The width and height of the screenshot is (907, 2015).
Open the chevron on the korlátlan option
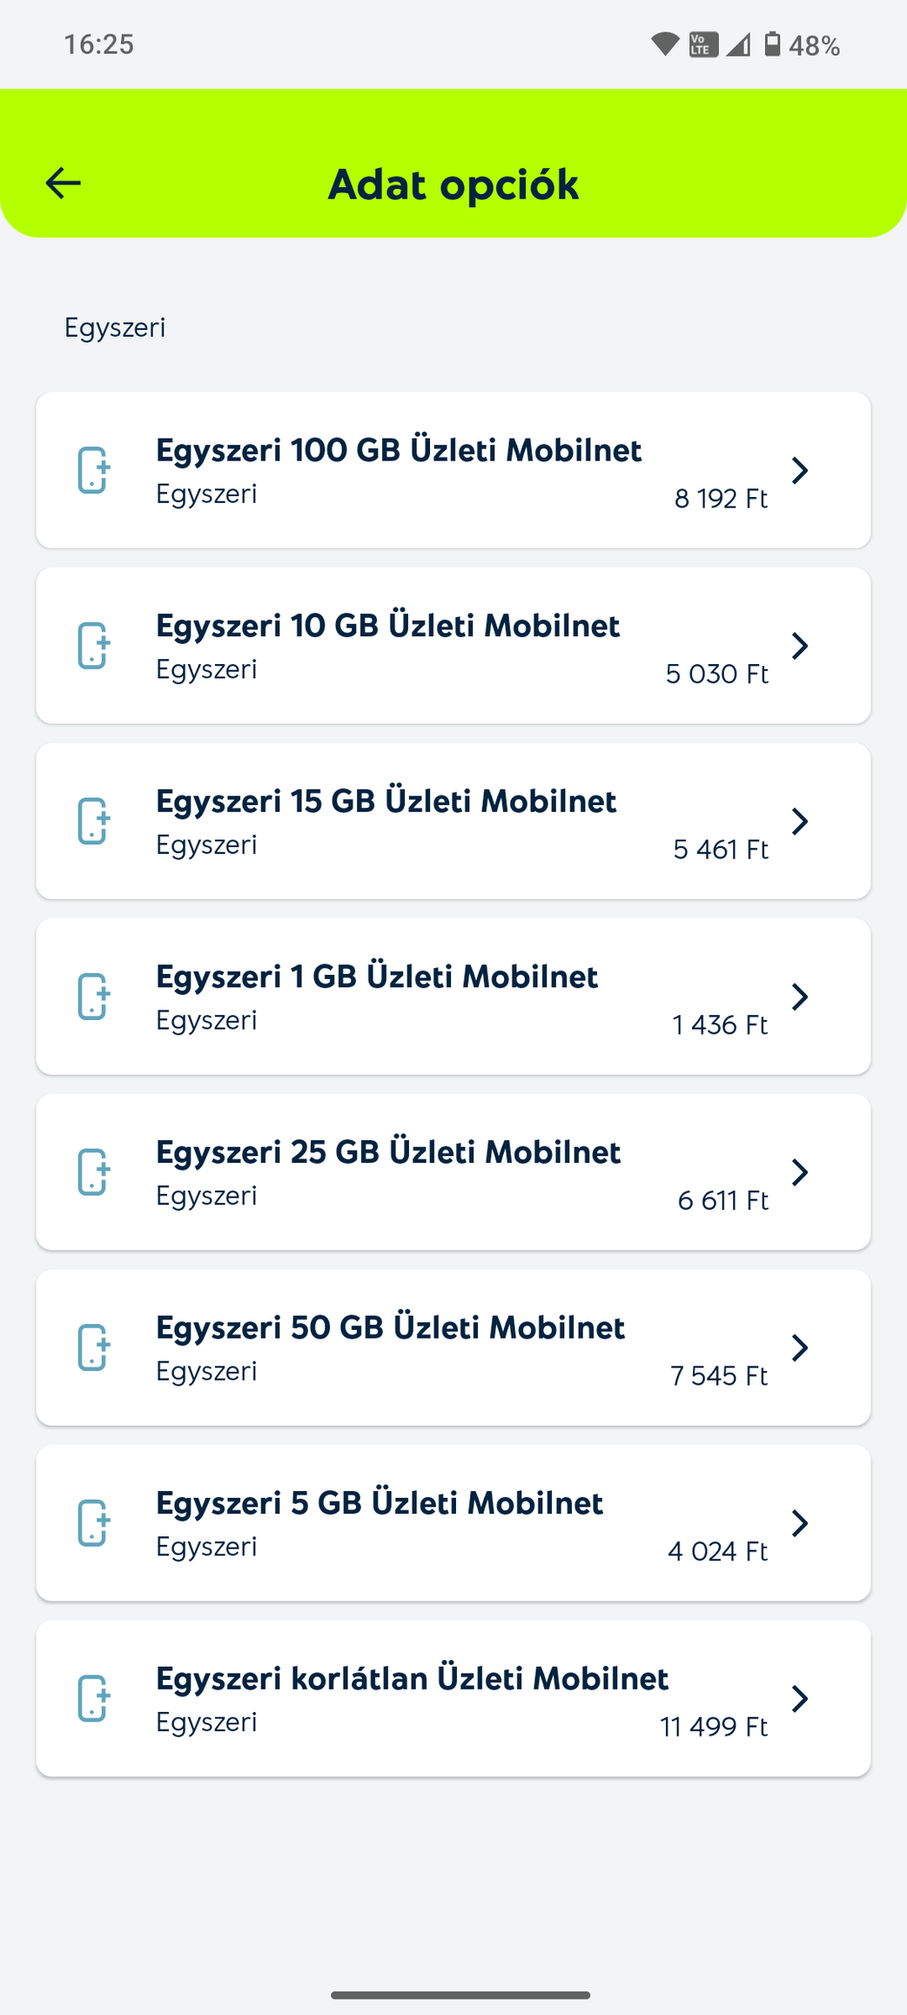tap(800, 1698)
